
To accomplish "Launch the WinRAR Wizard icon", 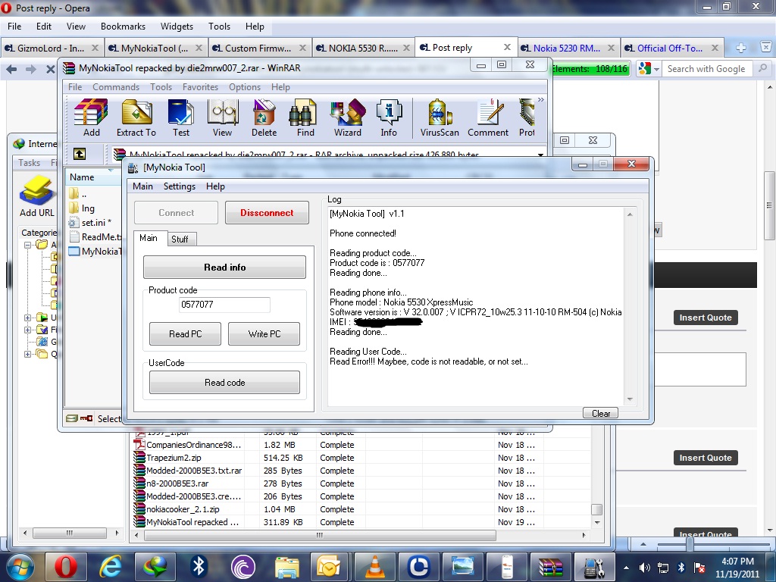I will pyautogui.click(x=347, y=117).
